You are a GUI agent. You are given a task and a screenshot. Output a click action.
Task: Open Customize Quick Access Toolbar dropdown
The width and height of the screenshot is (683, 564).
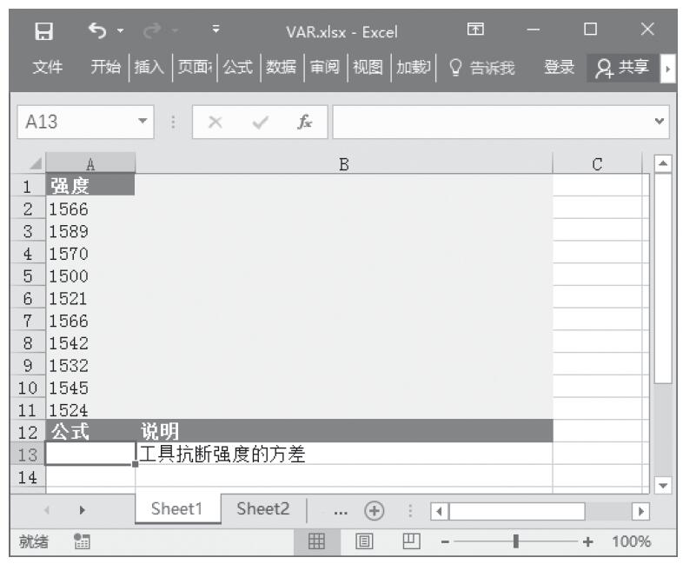216,31
